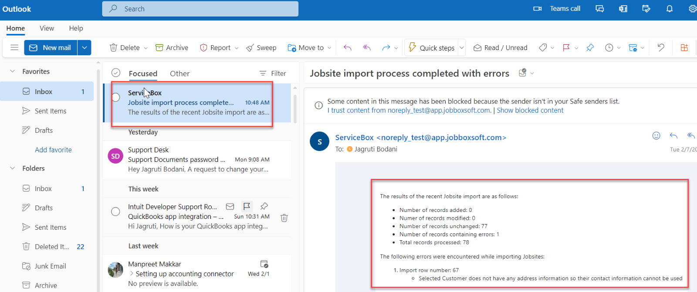Collapse the Folders section chevron
The width and height of the screenshot is (697, 292).
[13, 168]
